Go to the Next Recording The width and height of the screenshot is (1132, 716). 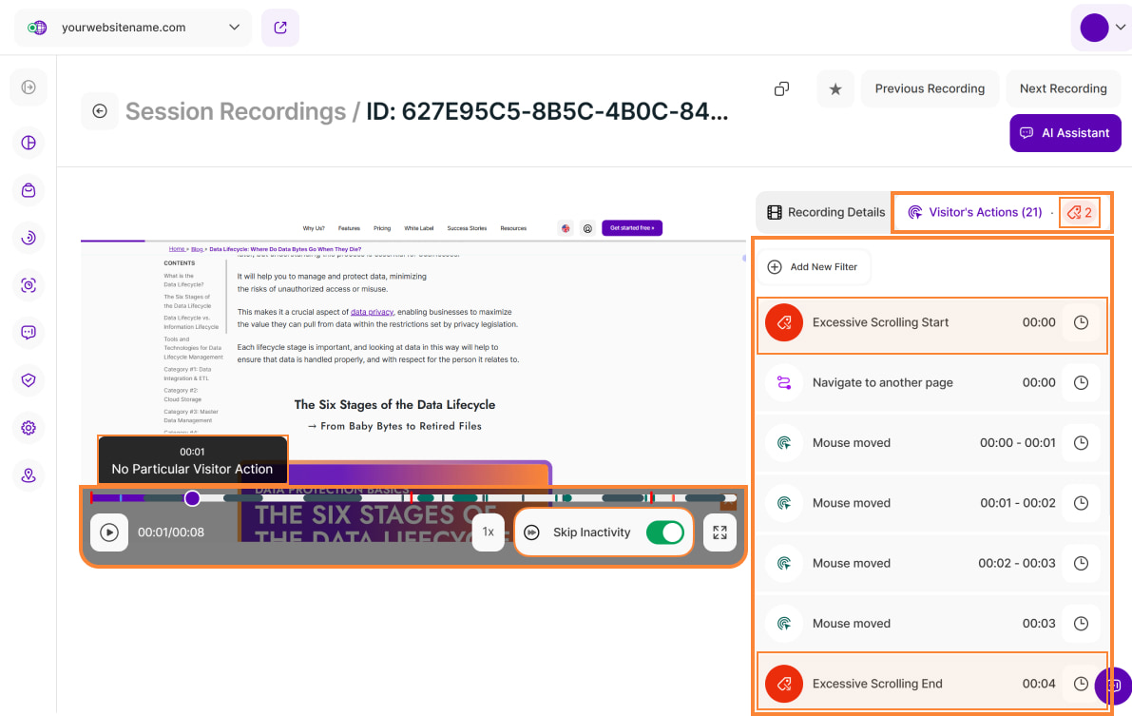coord(1063,88)
